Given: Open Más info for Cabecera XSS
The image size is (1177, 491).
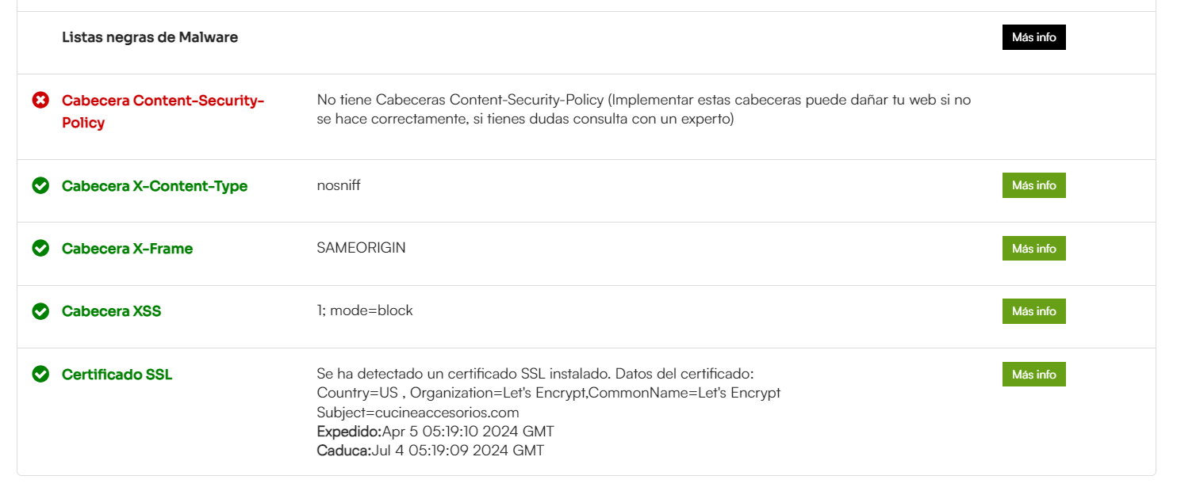Looking at the screenshot, I should tap(1033, 311).
